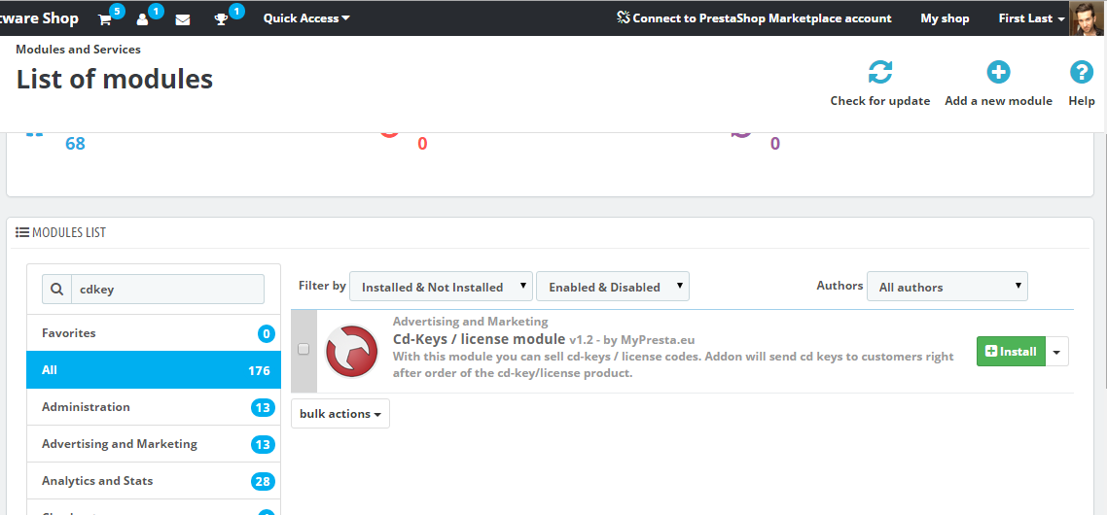Click the Check for update icon
The height and width of the screenshot is (515, 1107).
(x=879, y=73)
